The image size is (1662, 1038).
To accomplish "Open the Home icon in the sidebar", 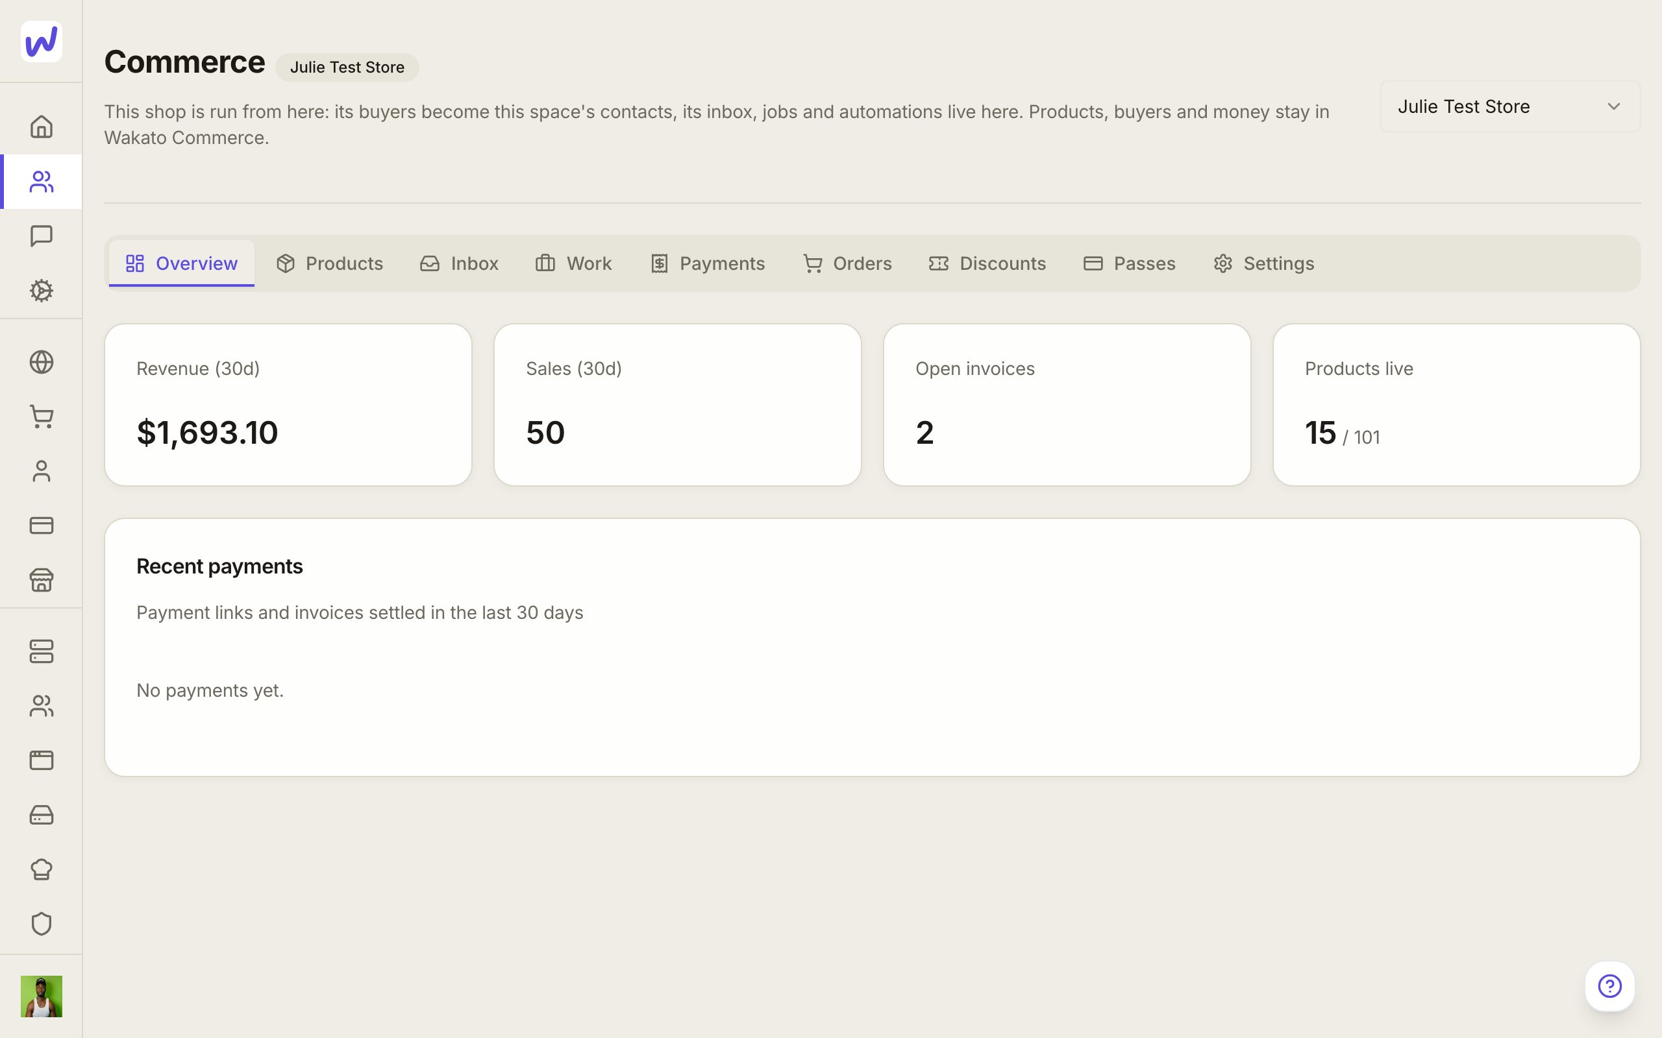I will (x=41, y=127).
